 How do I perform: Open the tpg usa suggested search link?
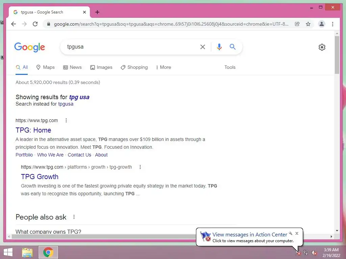pyautogui.click(x=79, y=97)
